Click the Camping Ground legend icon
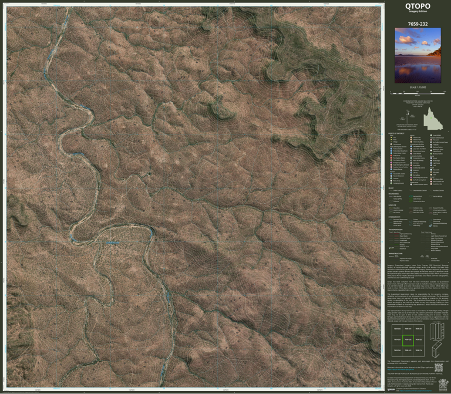Screen dimensions: 451x394 pos(391,183)
